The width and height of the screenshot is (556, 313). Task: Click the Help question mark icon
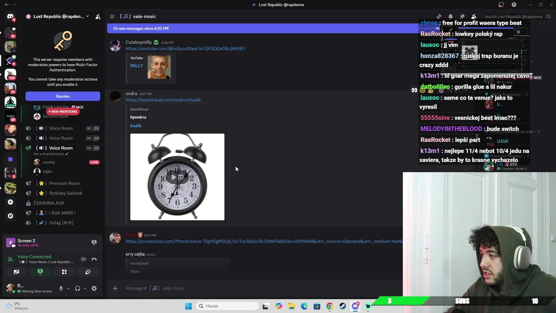point(514,5)
